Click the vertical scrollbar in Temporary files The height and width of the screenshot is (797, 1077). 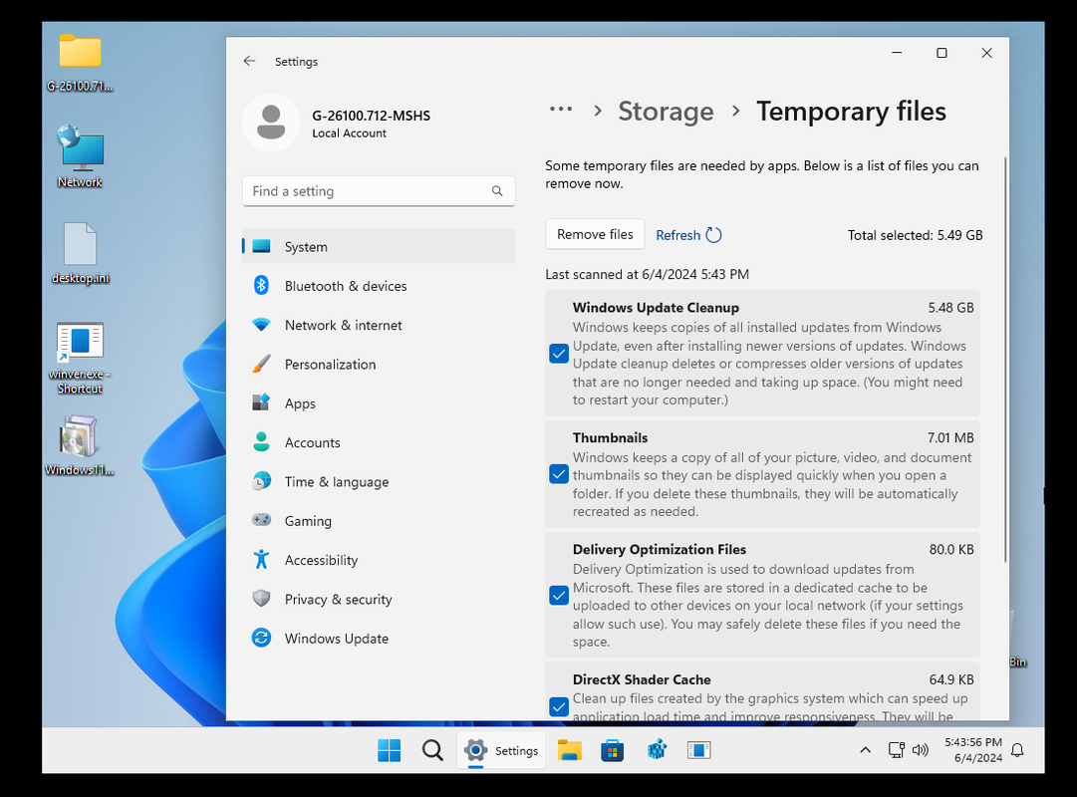tap(1005, 360)
